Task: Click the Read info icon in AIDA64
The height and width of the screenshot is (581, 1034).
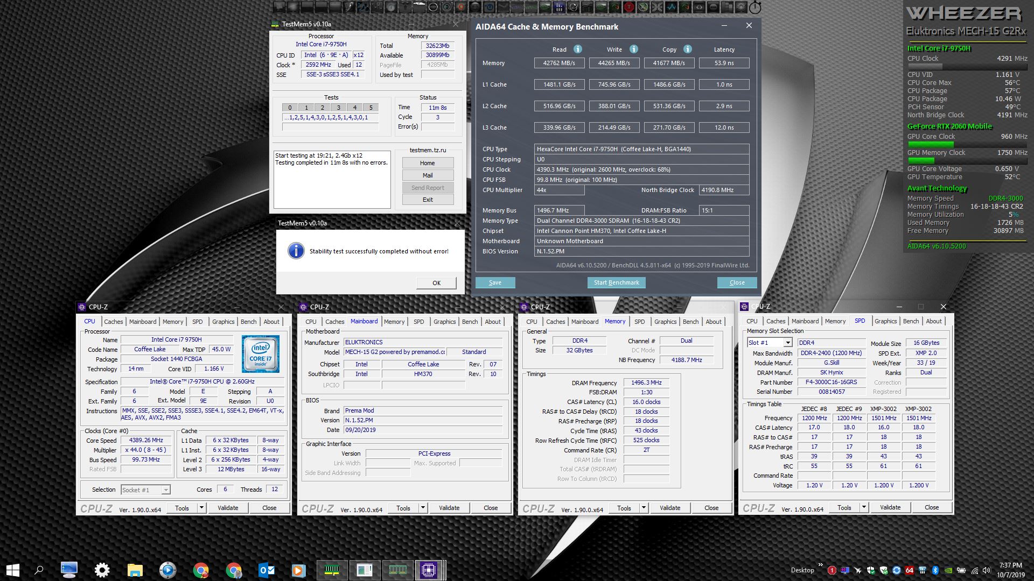Action: [x=577, y=49]
